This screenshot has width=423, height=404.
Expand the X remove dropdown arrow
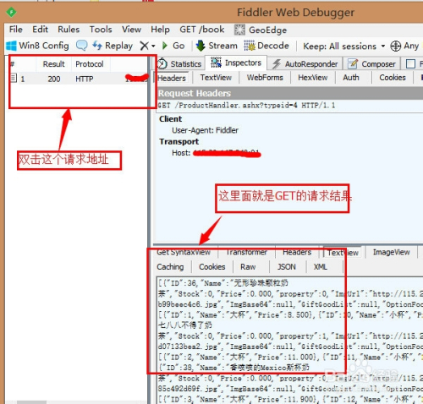click(153, 46)
